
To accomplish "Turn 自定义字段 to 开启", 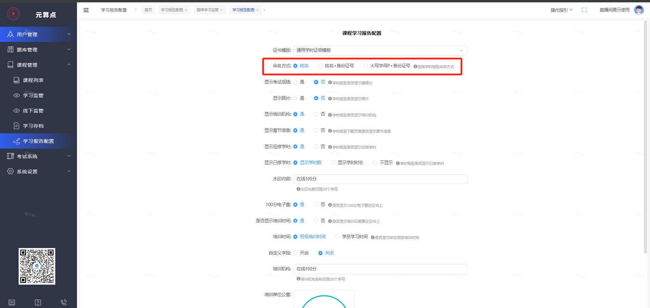I will click(x=301, y=253).
